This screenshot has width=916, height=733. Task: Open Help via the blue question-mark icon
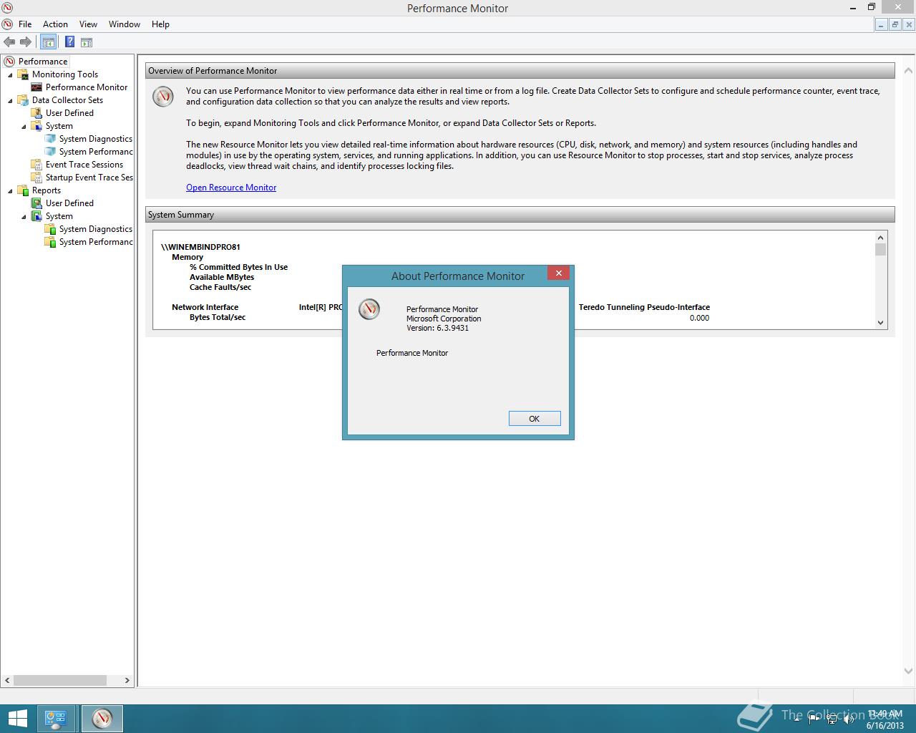pos(69,42)
